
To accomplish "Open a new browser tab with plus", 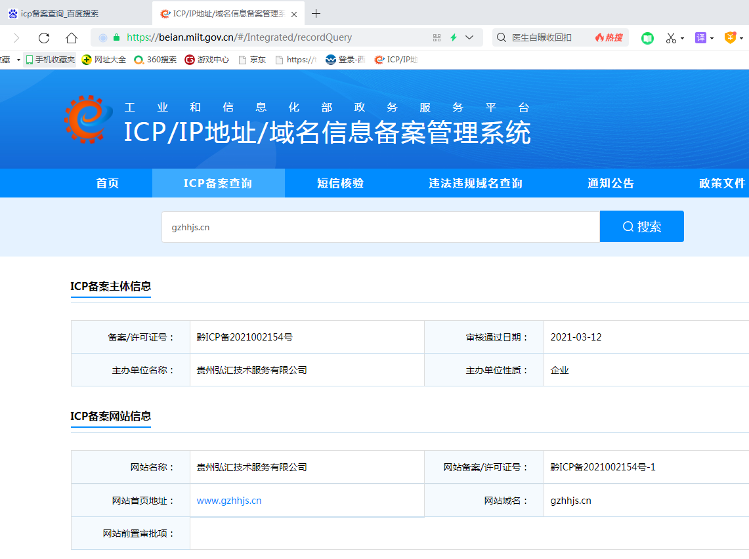I will pyautogui.click(x=316, y=14).
